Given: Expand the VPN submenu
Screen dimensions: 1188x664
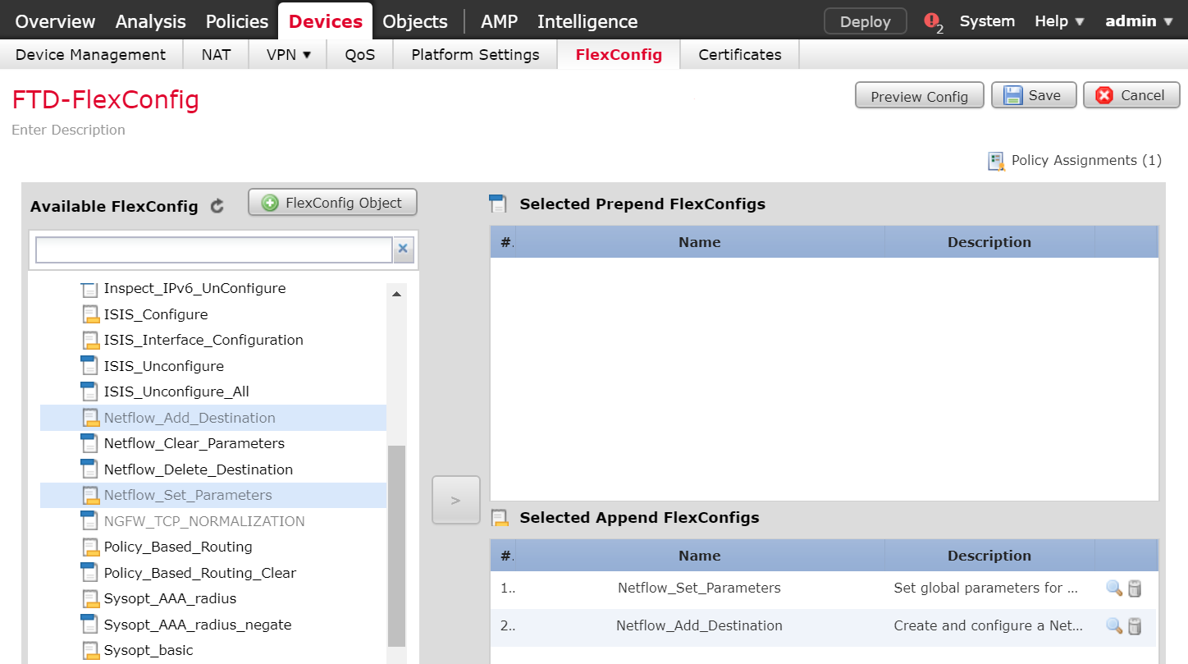Looking at the screenshot, I should [x=289, y=55].
